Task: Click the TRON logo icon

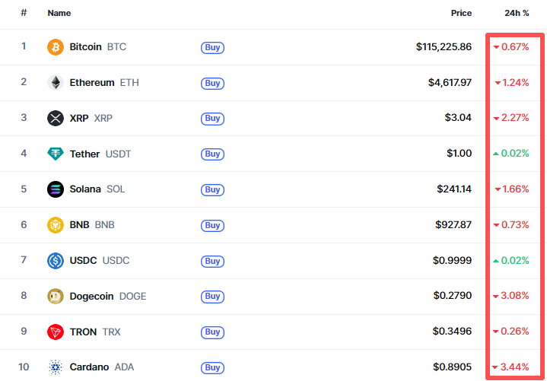Action: tap(56, 332)
